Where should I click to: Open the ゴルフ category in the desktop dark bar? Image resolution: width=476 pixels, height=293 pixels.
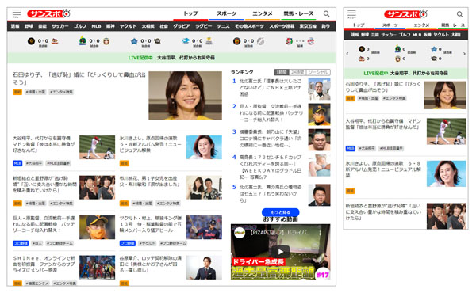80,26
